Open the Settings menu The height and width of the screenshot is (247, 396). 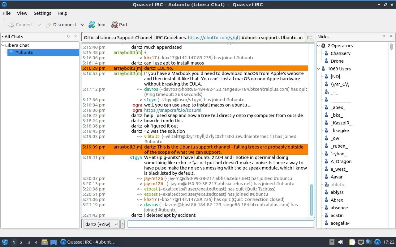coord(42,13)
